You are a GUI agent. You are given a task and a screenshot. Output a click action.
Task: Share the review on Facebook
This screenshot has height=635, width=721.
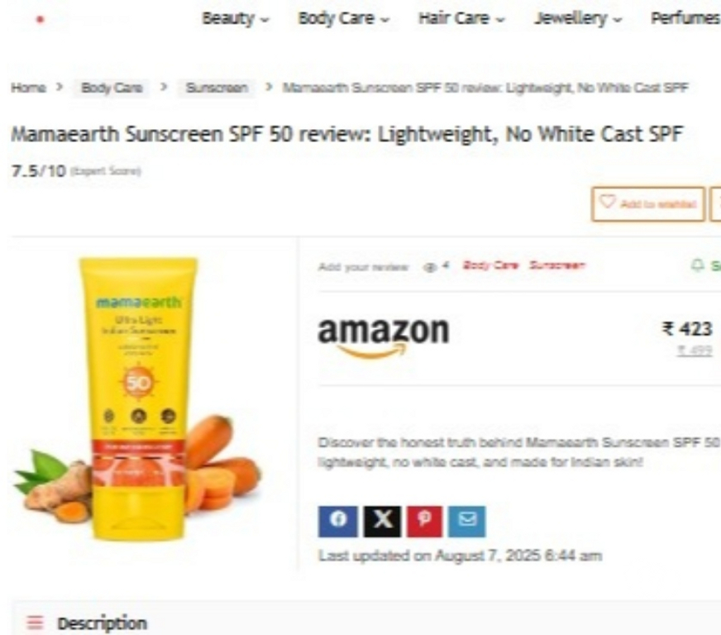click(337, 522)
